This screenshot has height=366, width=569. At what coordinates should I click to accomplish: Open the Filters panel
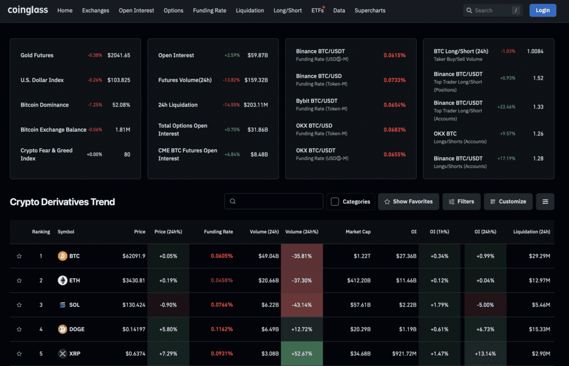pyautogui.click(x=461, y=202)
